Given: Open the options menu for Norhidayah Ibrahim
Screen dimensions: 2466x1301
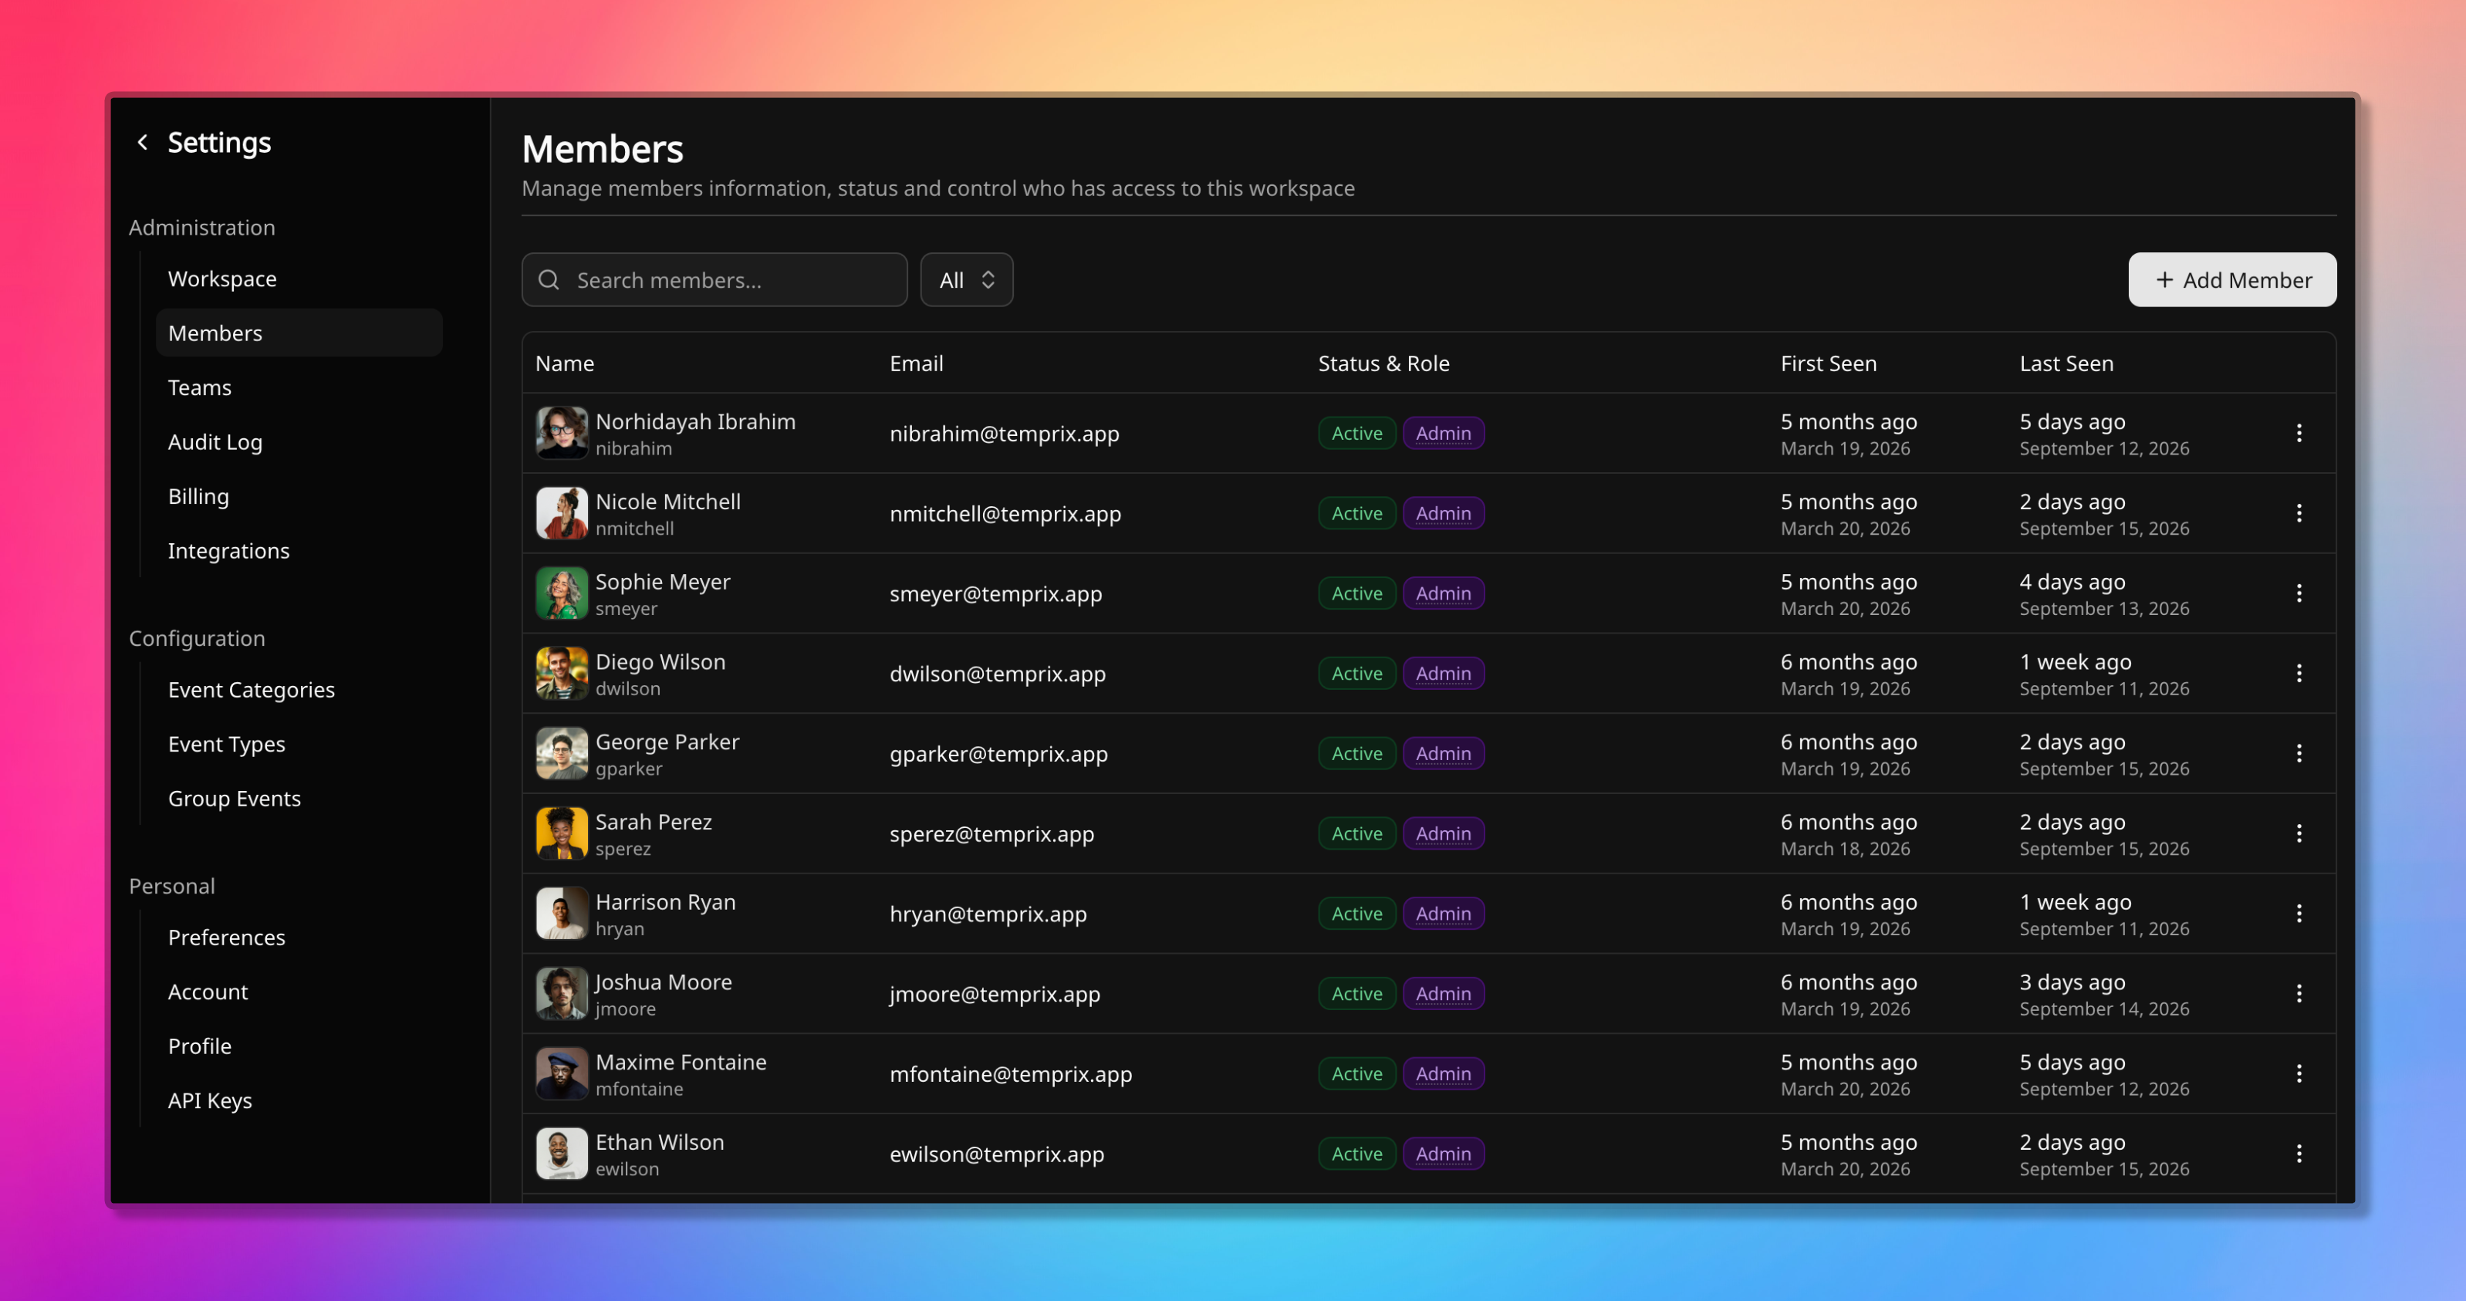Looking at the screenshot, I should (2299, 434).
